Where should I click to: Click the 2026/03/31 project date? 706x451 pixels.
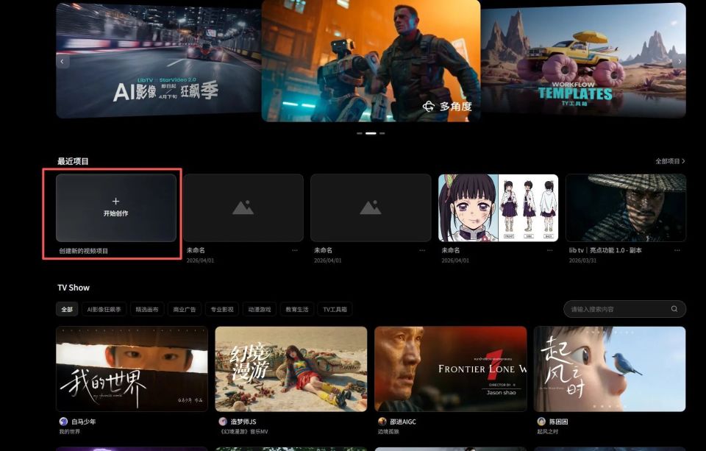pyautogui.click(x=582, y=260)
